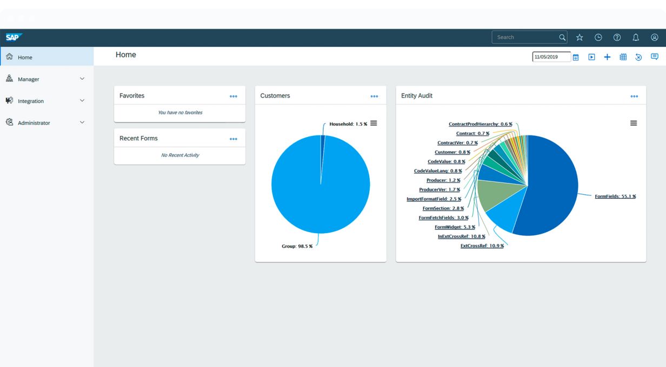Select Home in the sidebar
This screenshot has height=367, width=666.
(x=25, y=57)
